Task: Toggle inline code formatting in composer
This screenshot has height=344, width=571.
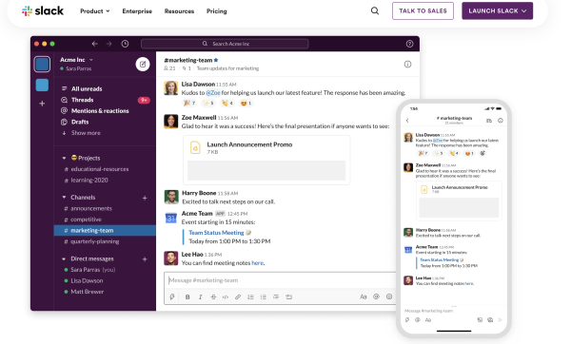Action: (x=226, y=297)
